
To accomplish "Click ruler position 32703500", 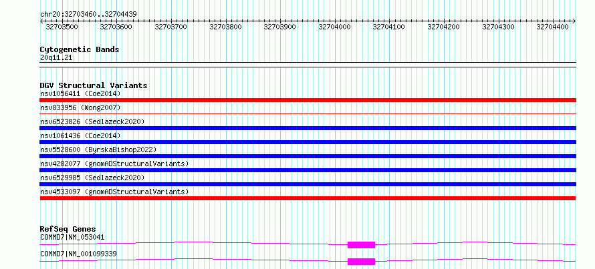I will pyautogui.click(x=62, y=27).
